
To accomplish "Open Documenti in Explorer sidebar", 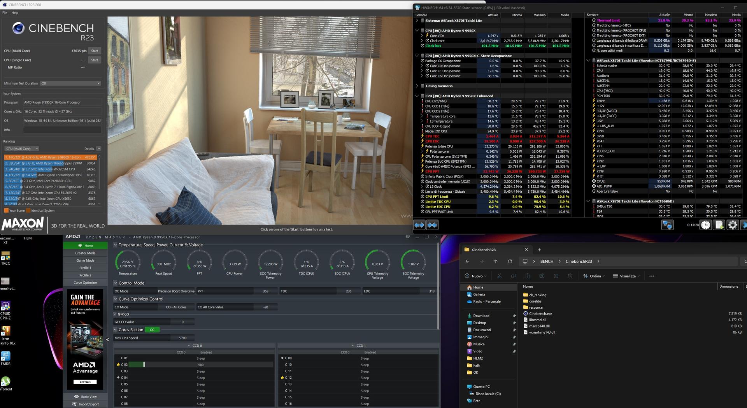I will click(x=482, y=330).
